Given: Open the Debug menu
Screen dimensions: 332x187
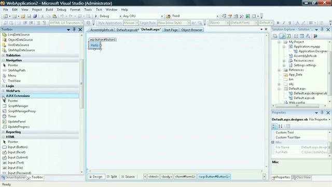Looking at the screenshot, I should (x=61, y=10).
